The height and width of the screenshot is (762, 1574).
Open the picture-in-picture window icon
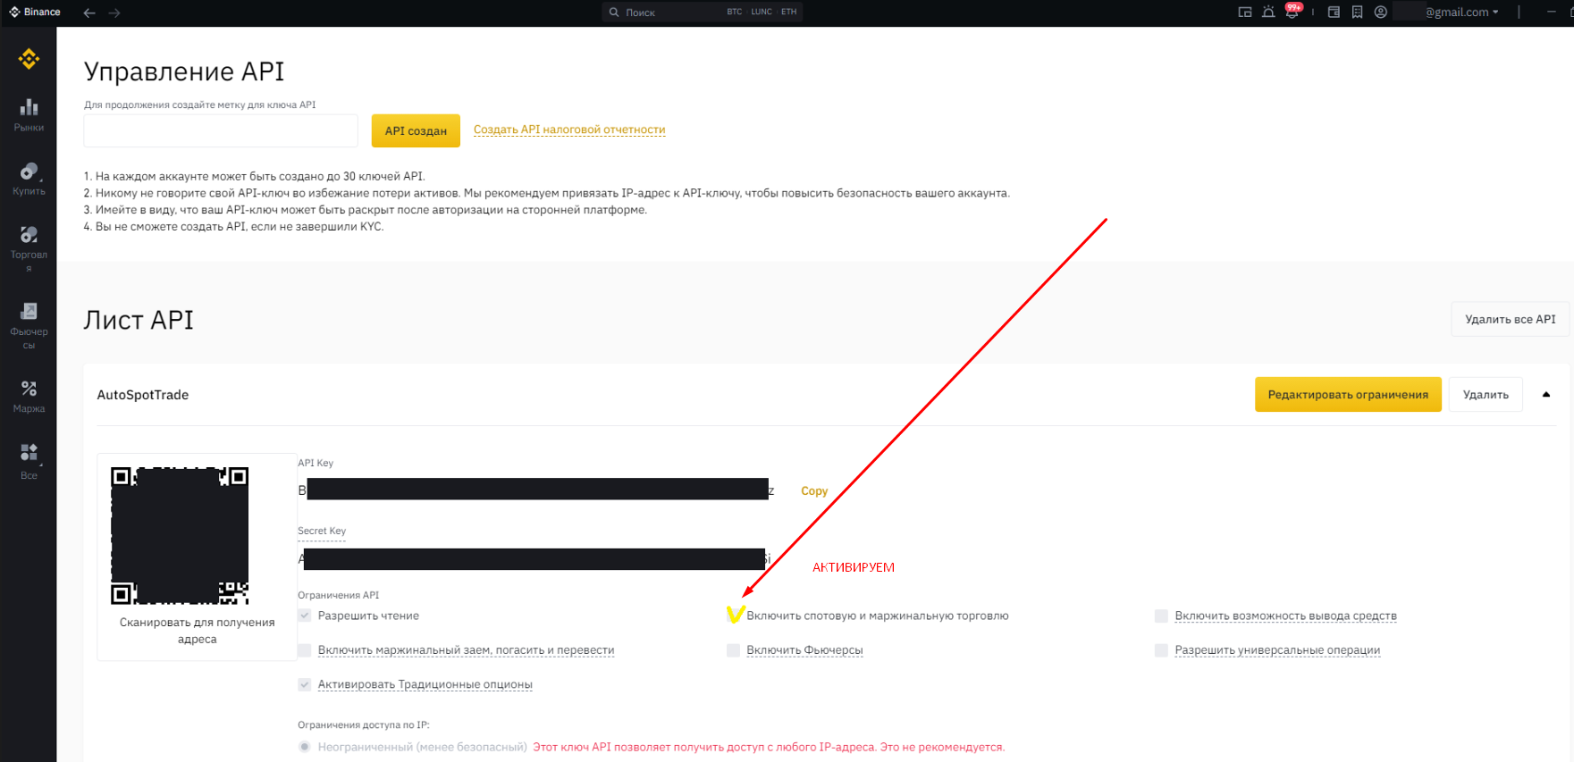(x=1244, y=13)
